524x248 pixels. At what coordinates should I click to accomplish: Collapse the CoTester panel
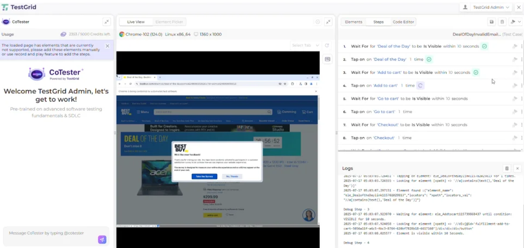click(107, 22)
